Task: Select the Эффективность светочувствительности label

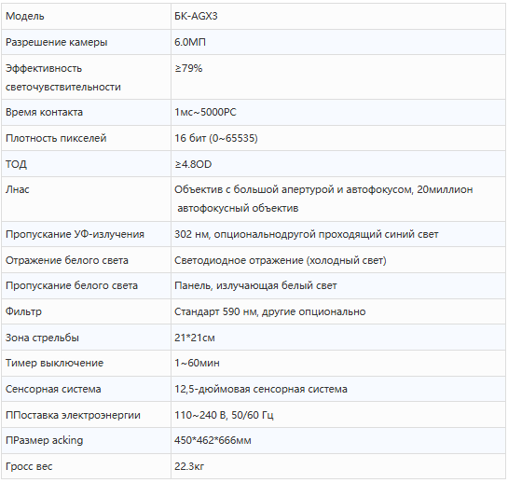Action: coord(63,77)
